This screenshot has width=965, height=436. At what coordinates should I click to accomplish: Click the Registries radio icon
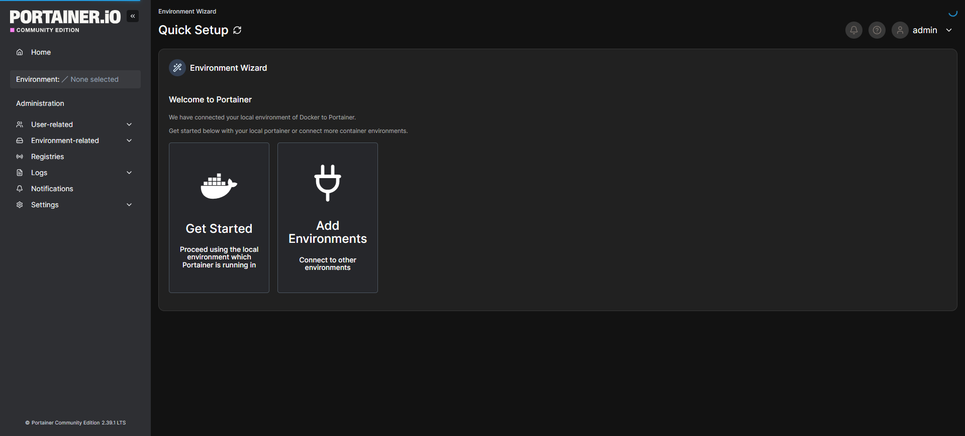click(20, 157)
